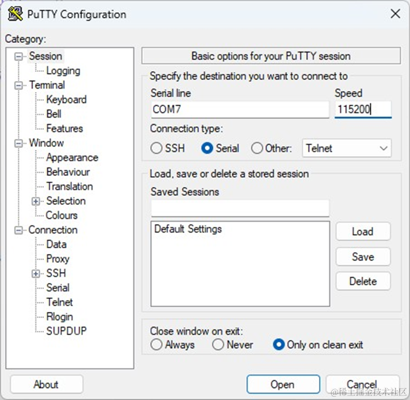Open the Telnet connection type dropdown
The width and height of the screenshot is (410, 400).
coord(347,148)
